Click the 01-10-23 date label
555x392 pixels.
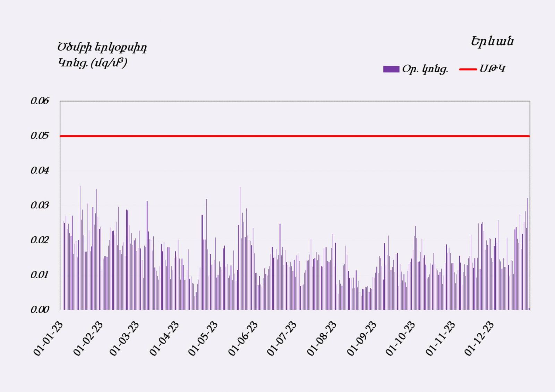point(401,338)
